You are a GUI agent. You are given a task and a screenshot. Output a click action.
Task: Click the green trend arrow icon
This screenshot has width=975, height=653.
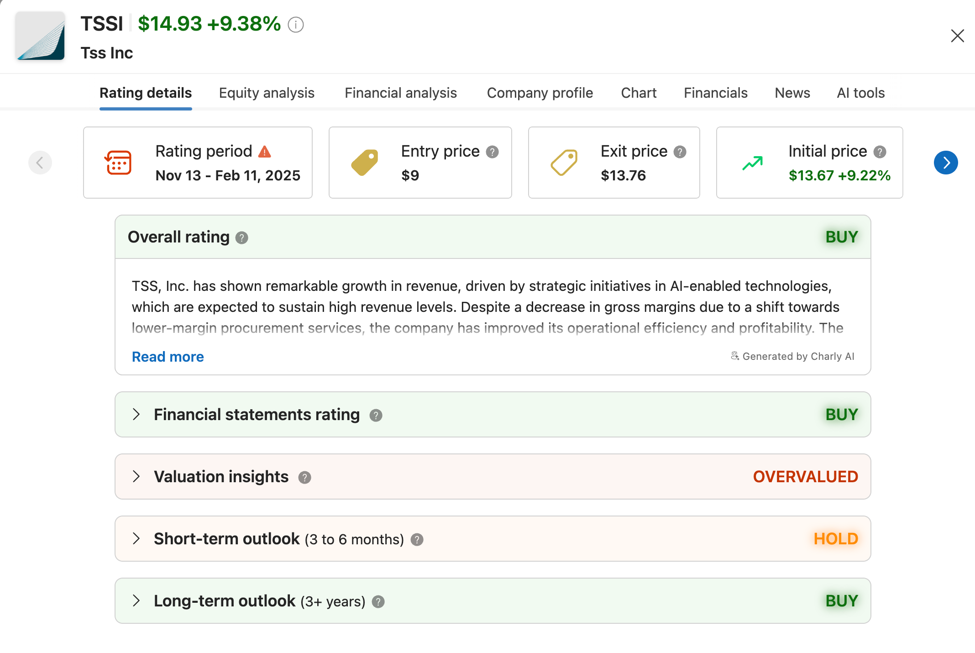click(x=753, y=163)
